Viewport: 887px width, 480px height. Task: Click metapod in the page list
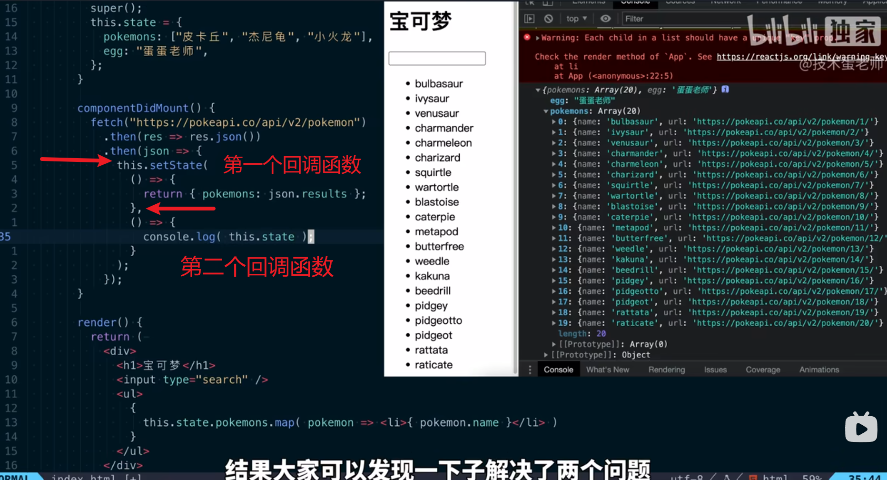click(436, 231)
